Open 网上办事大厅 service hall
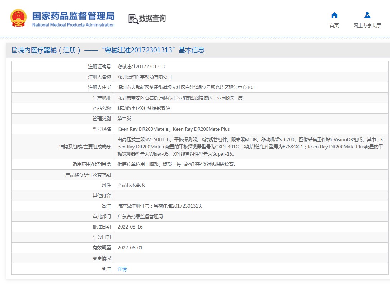 pyautogui.click(x=367, y=26)
